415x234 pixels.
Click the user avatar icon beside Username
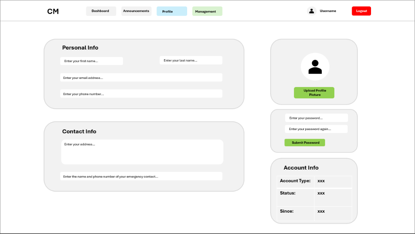point(311,11)
